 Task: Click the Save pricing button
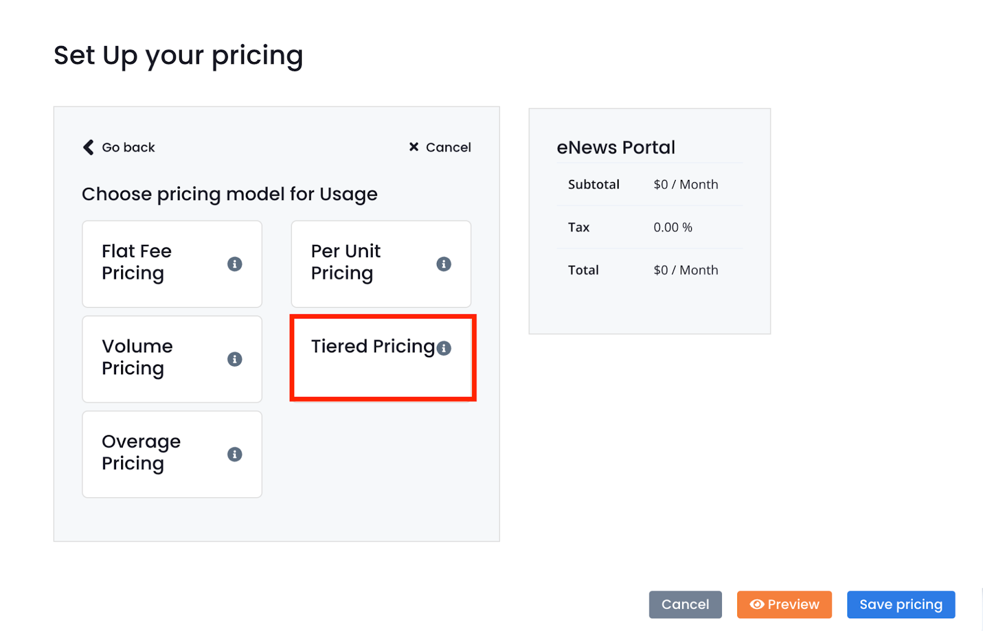point(901,605)
